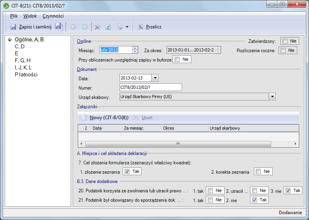
Task: Click the Okres column header
Action: pyautogui.click(x=185, y=128)
